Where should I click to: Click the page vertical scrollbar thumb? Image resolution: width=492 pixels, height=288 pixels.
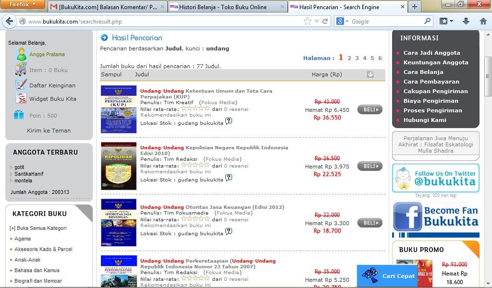pyautogui.click(x=488, y=76)
